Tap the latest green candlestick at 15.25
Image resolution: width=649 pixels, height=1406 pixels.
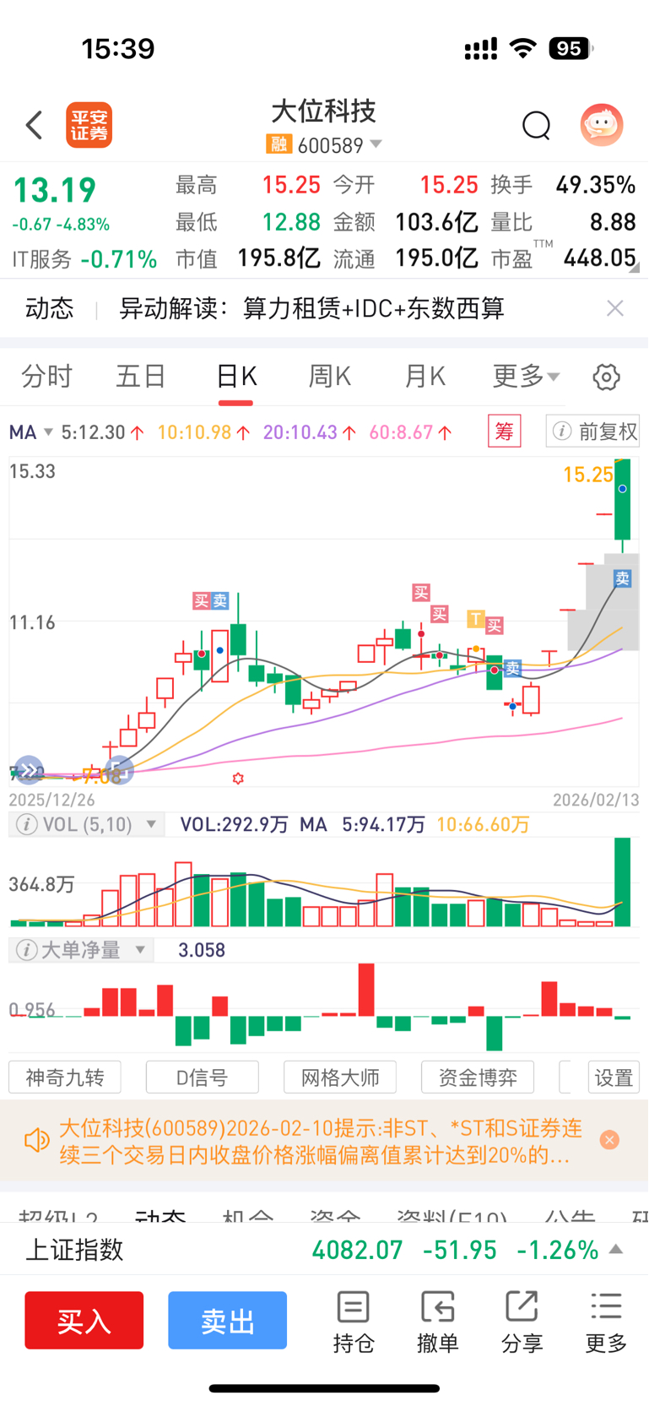click(x=623, y=500)
